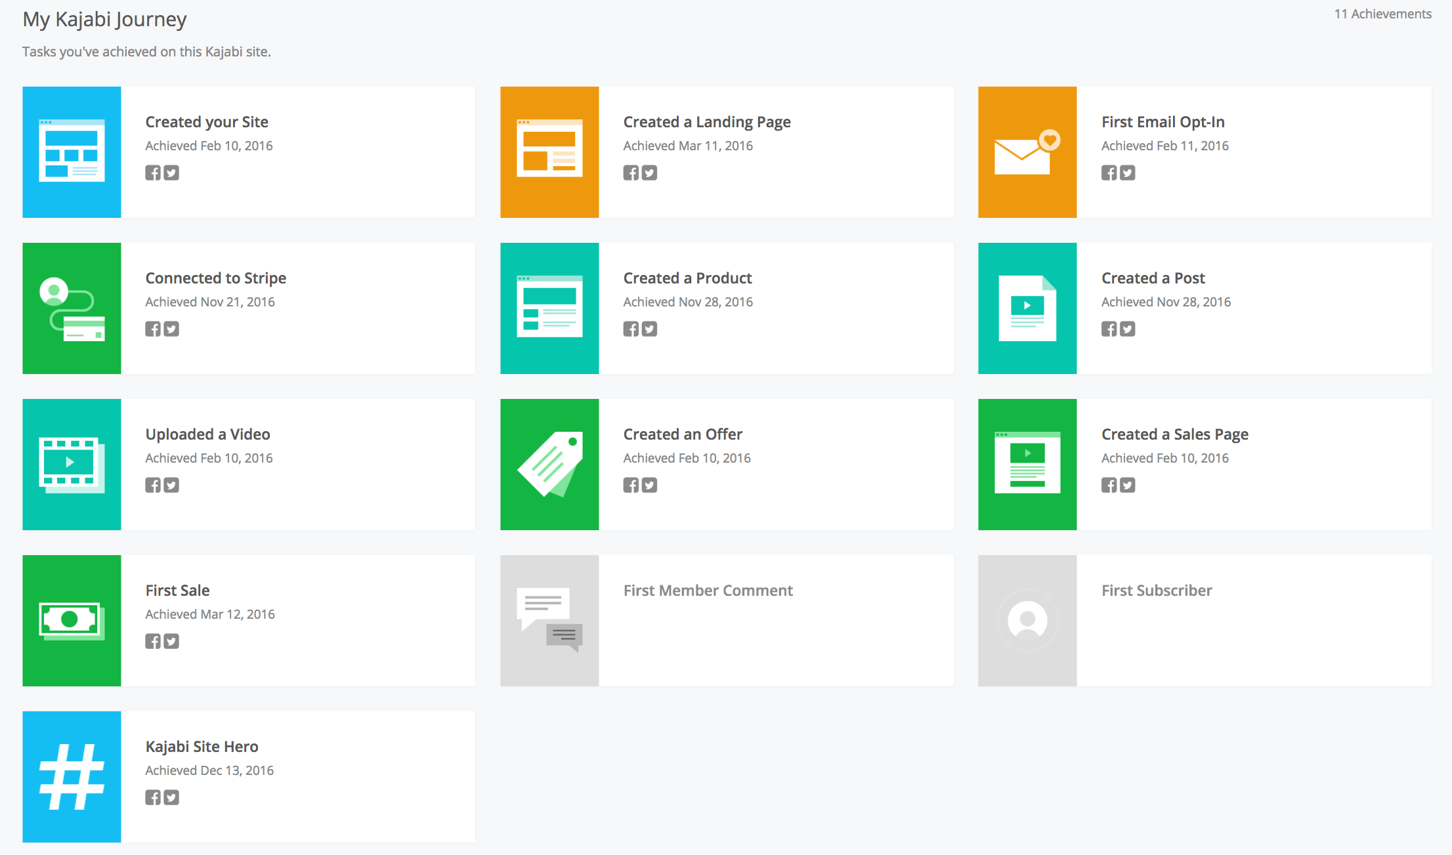
Task: Click the film strip Uploaded a Video badge
Action: [72, 465]
